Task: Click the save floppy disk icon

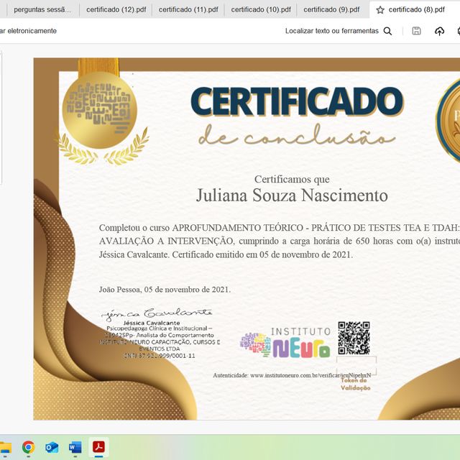Action: coord(416,31)
